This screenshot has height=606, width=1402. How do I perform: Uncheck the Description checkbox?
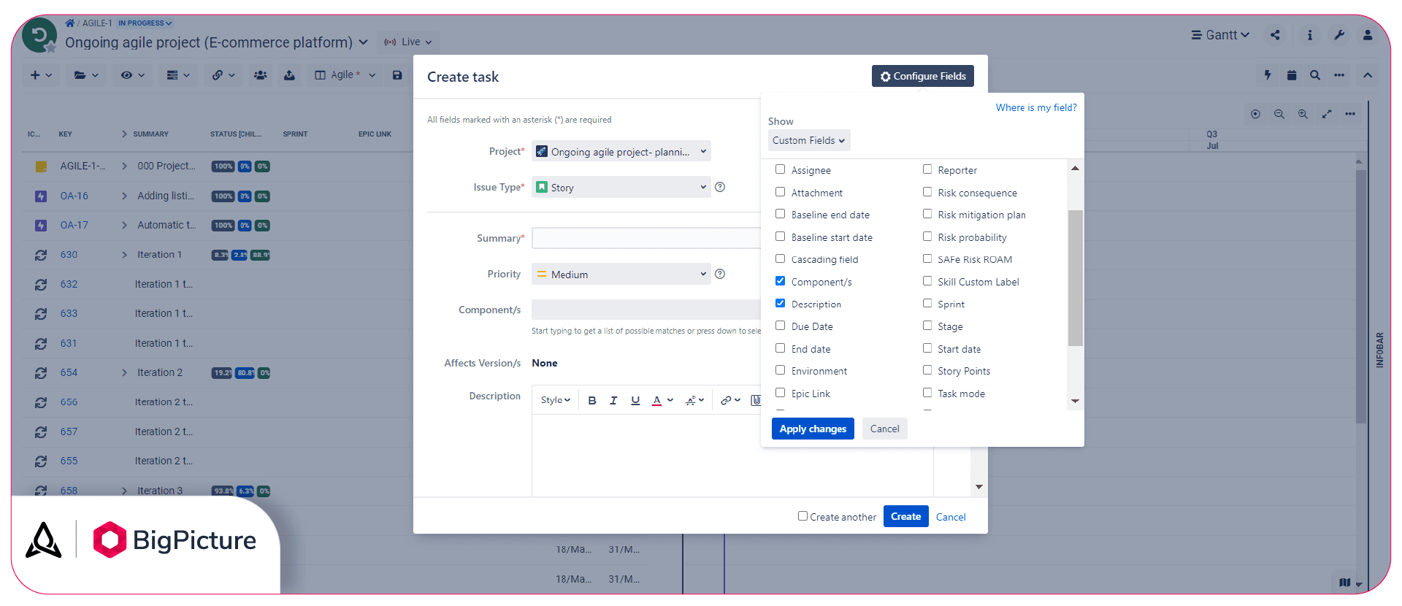pos(780,303)
